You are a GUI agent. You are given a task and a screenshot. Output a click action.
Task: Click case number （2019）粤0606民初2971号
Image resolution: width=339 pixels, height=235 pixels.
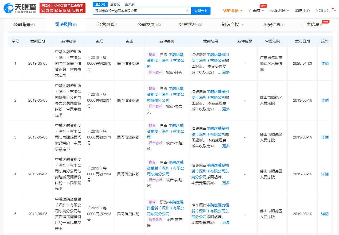(99, 137)
